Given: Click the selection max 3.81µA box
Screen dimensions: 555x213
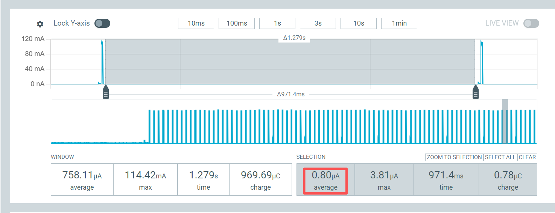Looking at the screenshot, I should (384, 180).
